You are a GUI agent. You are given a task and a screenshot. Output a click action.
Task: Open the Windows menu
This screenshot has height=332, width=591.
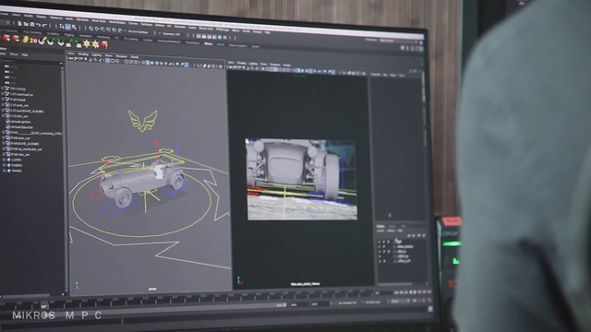pyautogui.click(x=55, y=18)
